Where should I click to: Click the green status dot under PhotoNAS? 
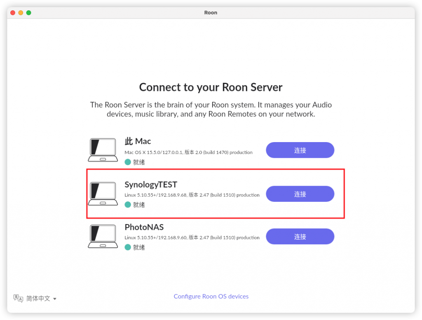click(x=128, y=248)
